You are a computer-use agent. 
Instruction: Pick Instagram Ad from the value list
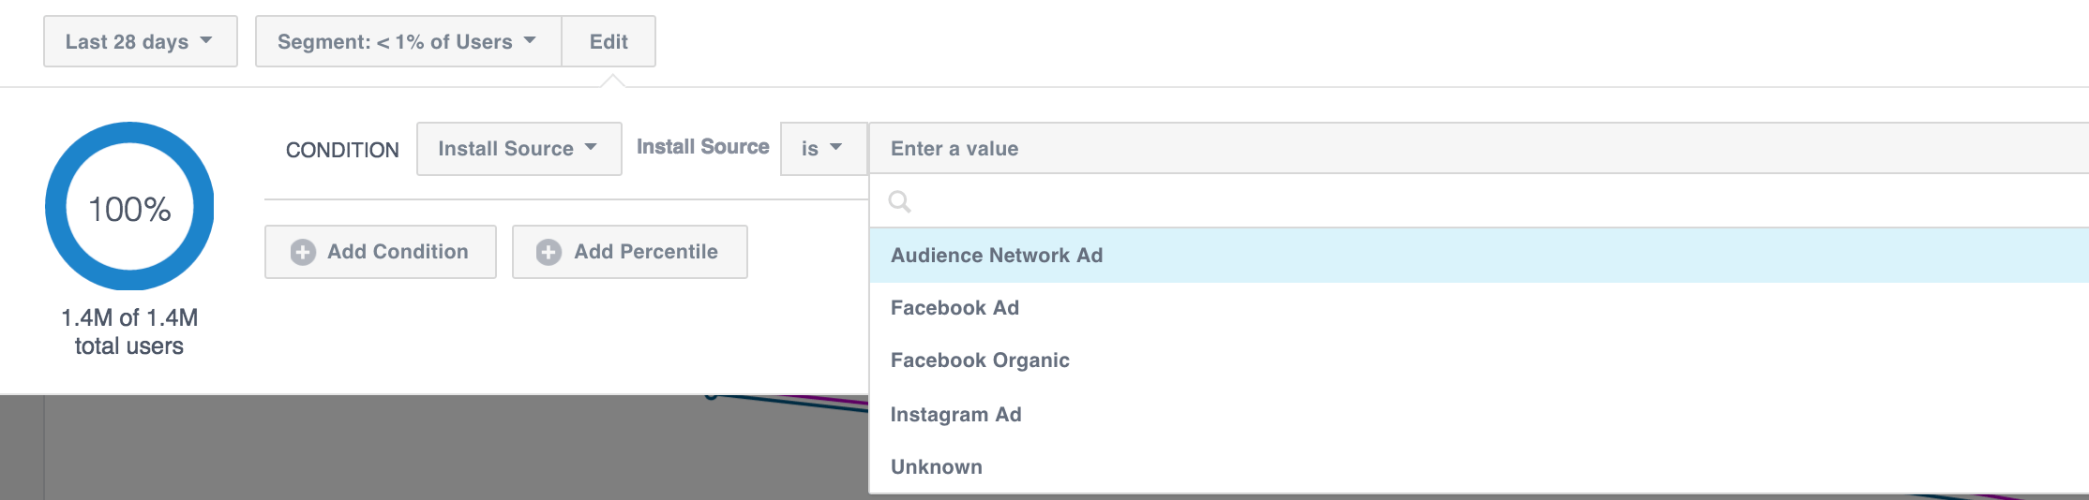[955, 415]
